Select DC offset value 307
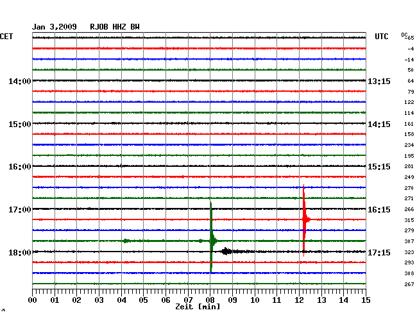Image resolution: width=417 pixels, height=317 pixels. tap(409, 241)
